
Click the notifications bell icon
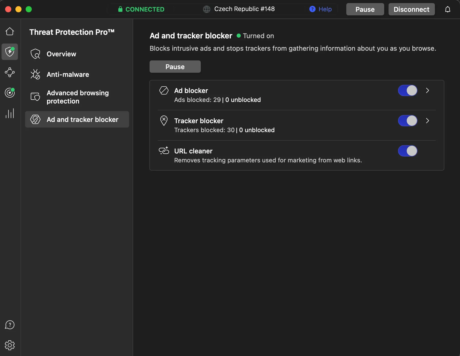click(447, 9)
